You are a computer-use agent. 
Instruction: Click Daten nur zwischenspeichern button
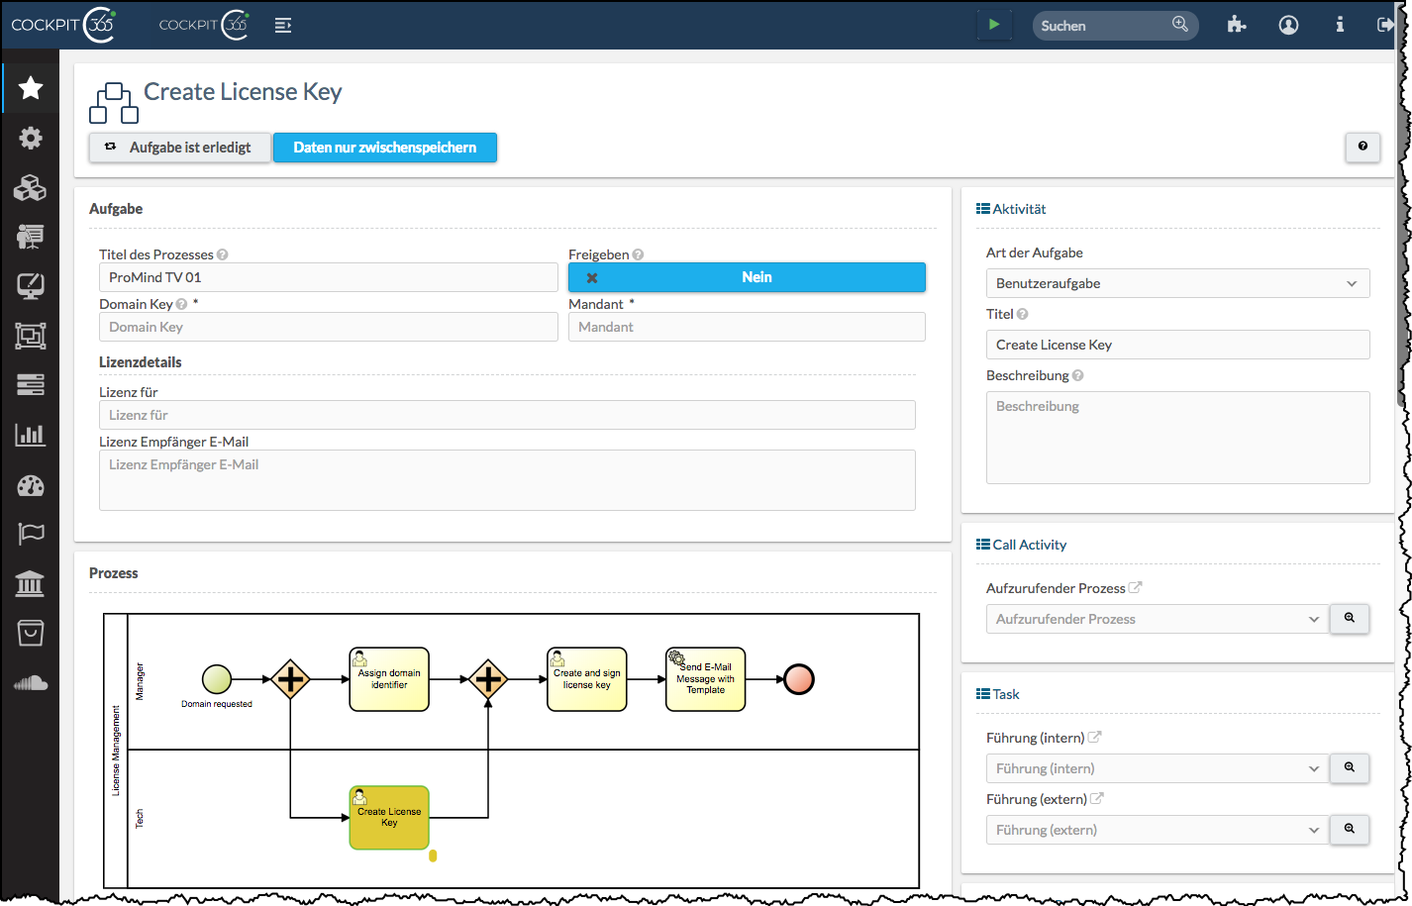pos(384,148)
